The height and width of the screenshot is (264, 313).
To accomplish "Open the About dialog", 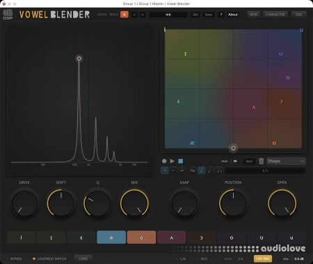I will [x=233, y=15].
